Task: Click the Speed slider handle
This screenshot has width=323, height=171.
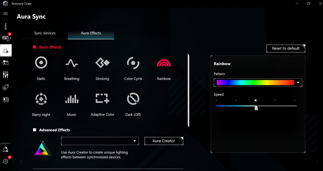Action: pyautogui.click(x=256, y=108)
